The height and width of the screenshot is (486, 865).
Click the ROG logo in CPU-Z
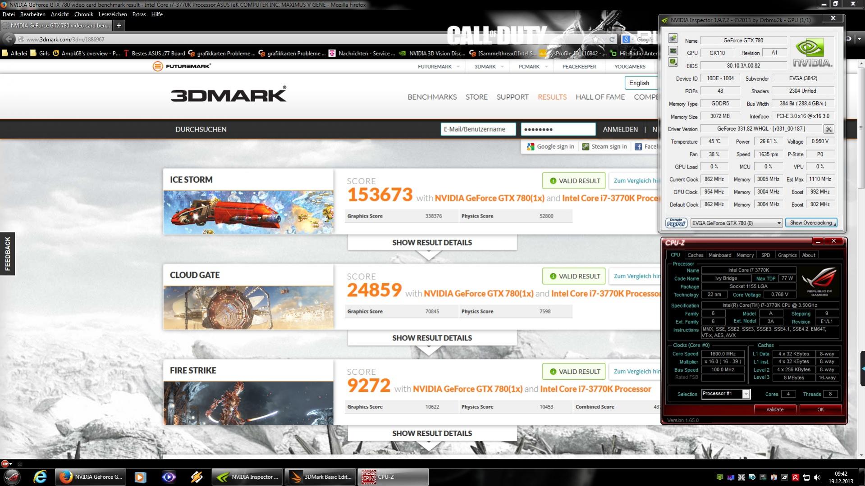(x=820, y=281)
